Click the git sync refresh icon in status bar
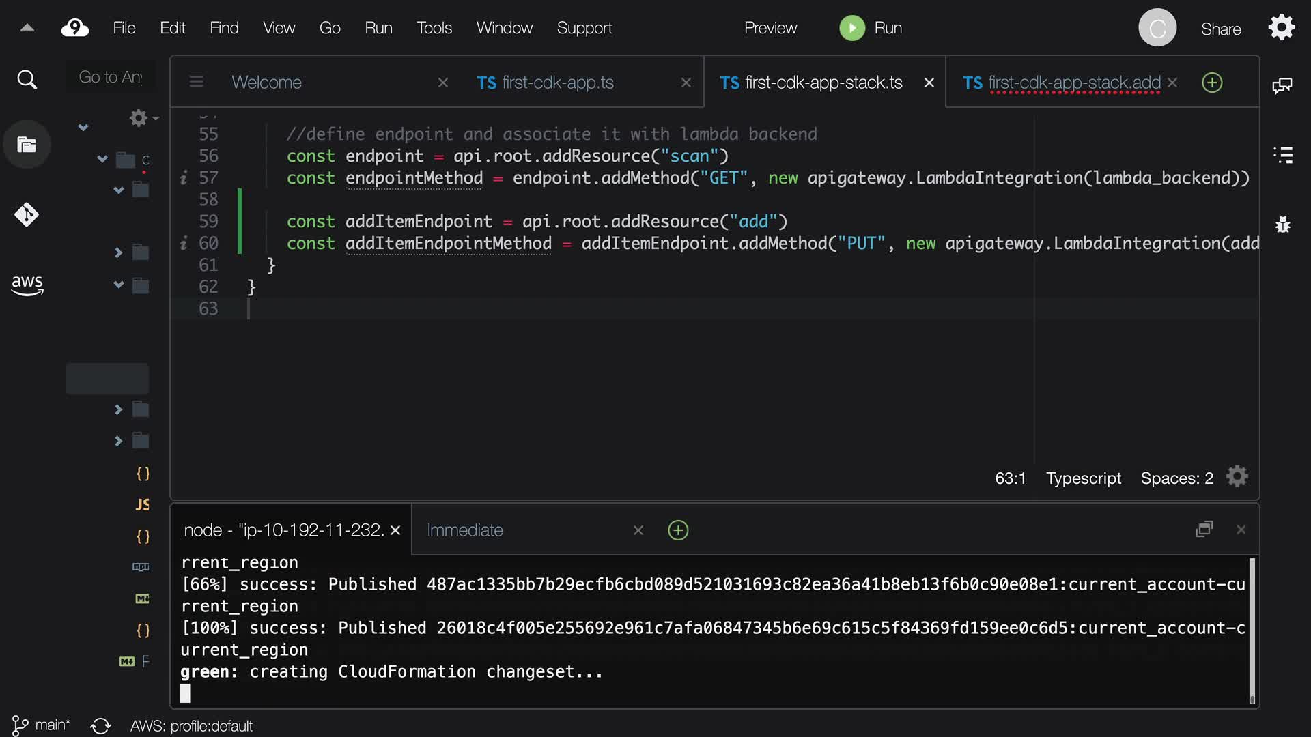The height and width of the screenshot is (737, 1311). [x=100, y=725]
